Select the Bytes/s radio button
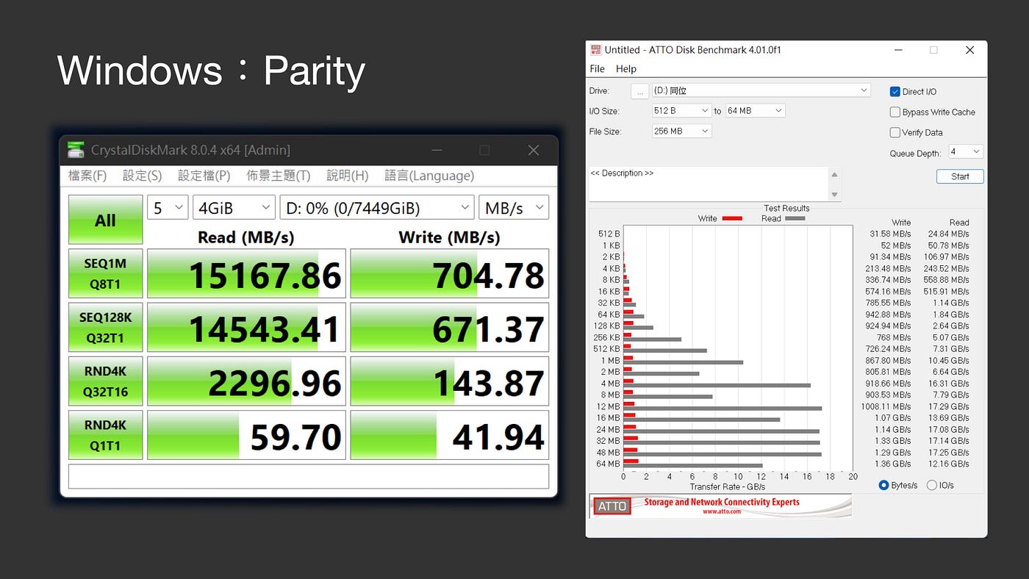Viewport: 1029px width, 579px height. click(883, 485)
